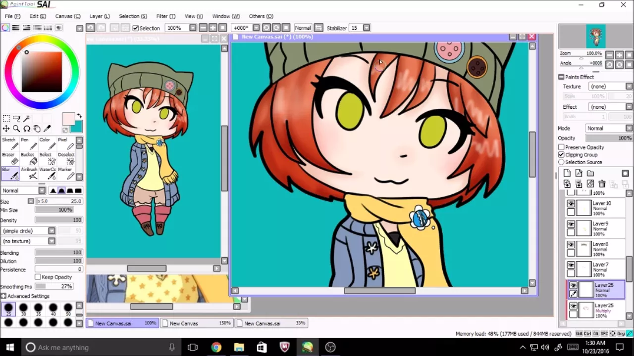Screen dimensions: 634x356
Task: Select the Sketch brush tool
Action: 10,143
